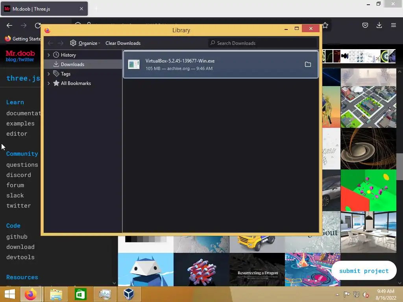The width and height of the screenshot is (403, 302).
Task: Open the isometric city project thumbnail
Action: tap(368, 107)
